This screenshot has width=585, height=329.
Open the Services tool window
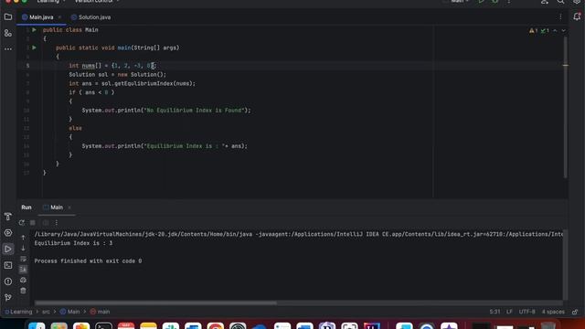(x=8, y=233)
